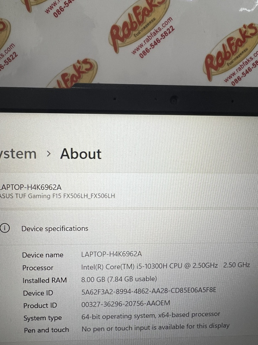Click the About page heading
This screenshot has width=258, height=345.
click(x=81, y=154)
